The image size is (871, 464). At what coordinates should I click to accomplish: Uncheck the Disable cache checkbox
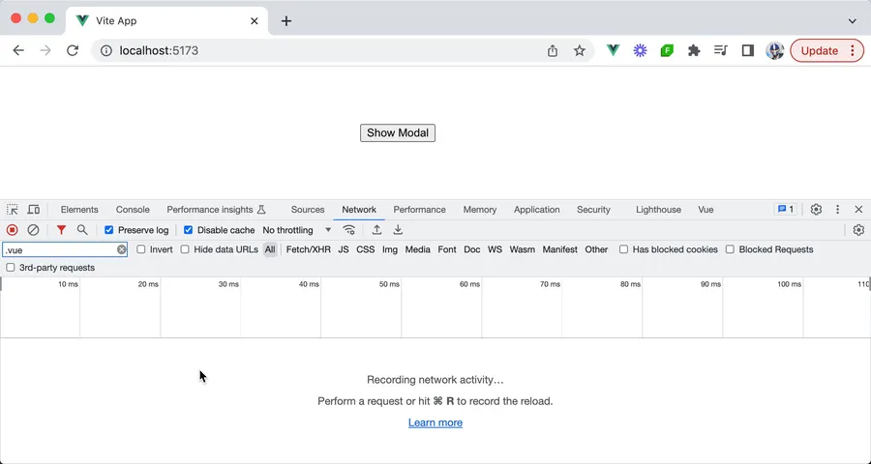pyautogui.click(x=189, y=230)
